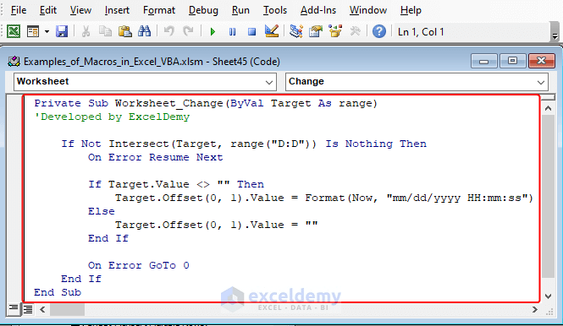Open the Format menu
563x326 pixels.
click(159, 10)
